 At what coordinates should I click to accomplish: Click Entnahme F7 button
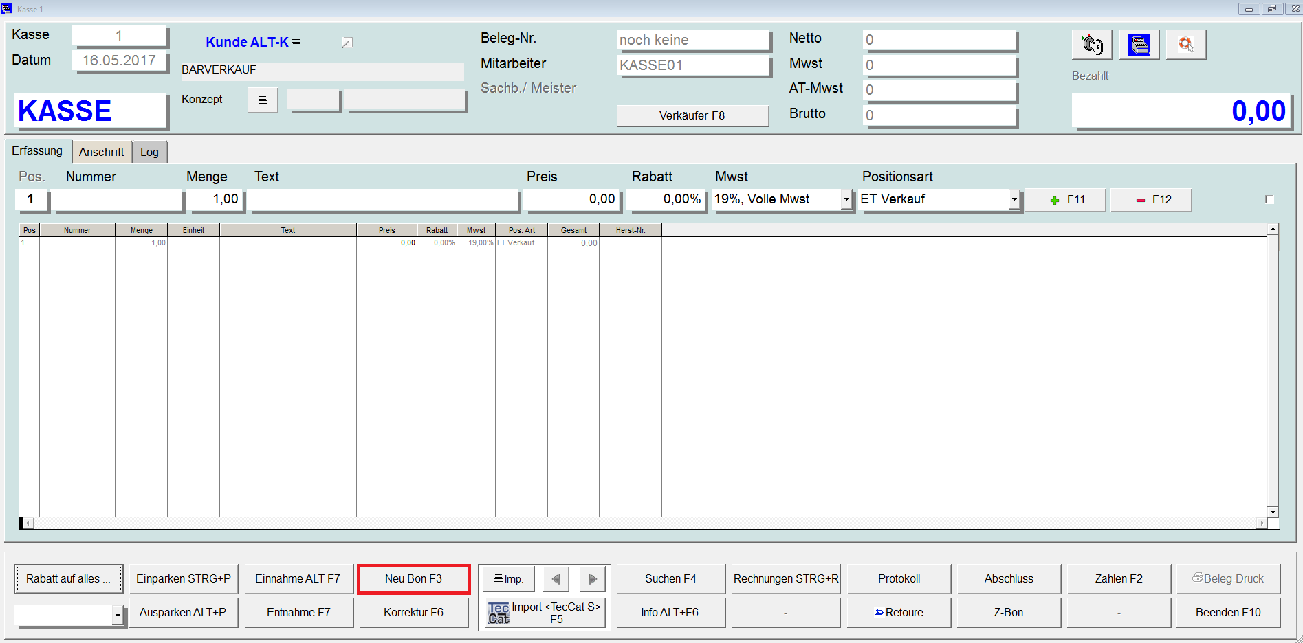tap(298, 613)
